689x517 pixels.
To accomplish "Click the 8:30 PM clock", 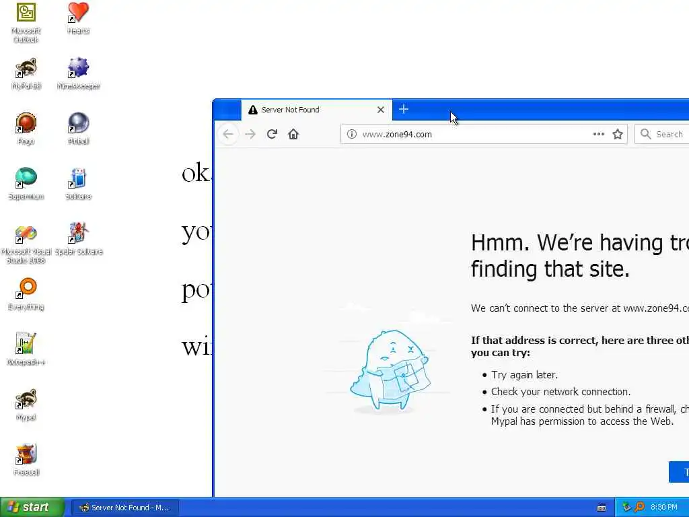I will point(663,507).
